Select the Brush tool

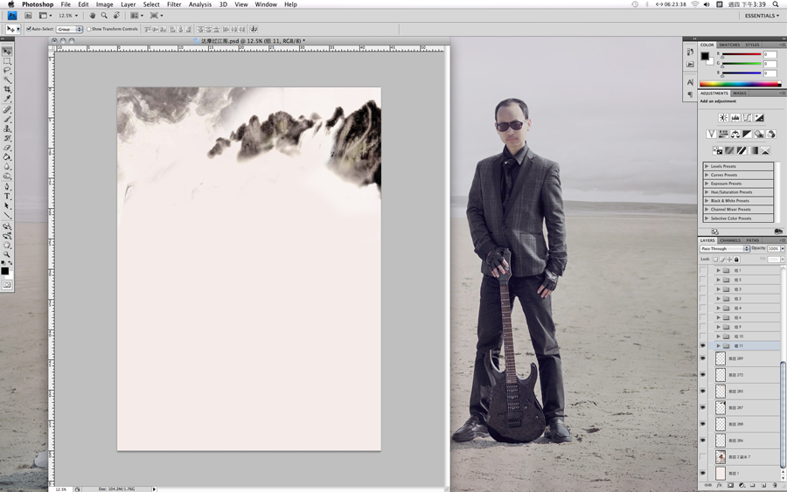coord(7,120)
